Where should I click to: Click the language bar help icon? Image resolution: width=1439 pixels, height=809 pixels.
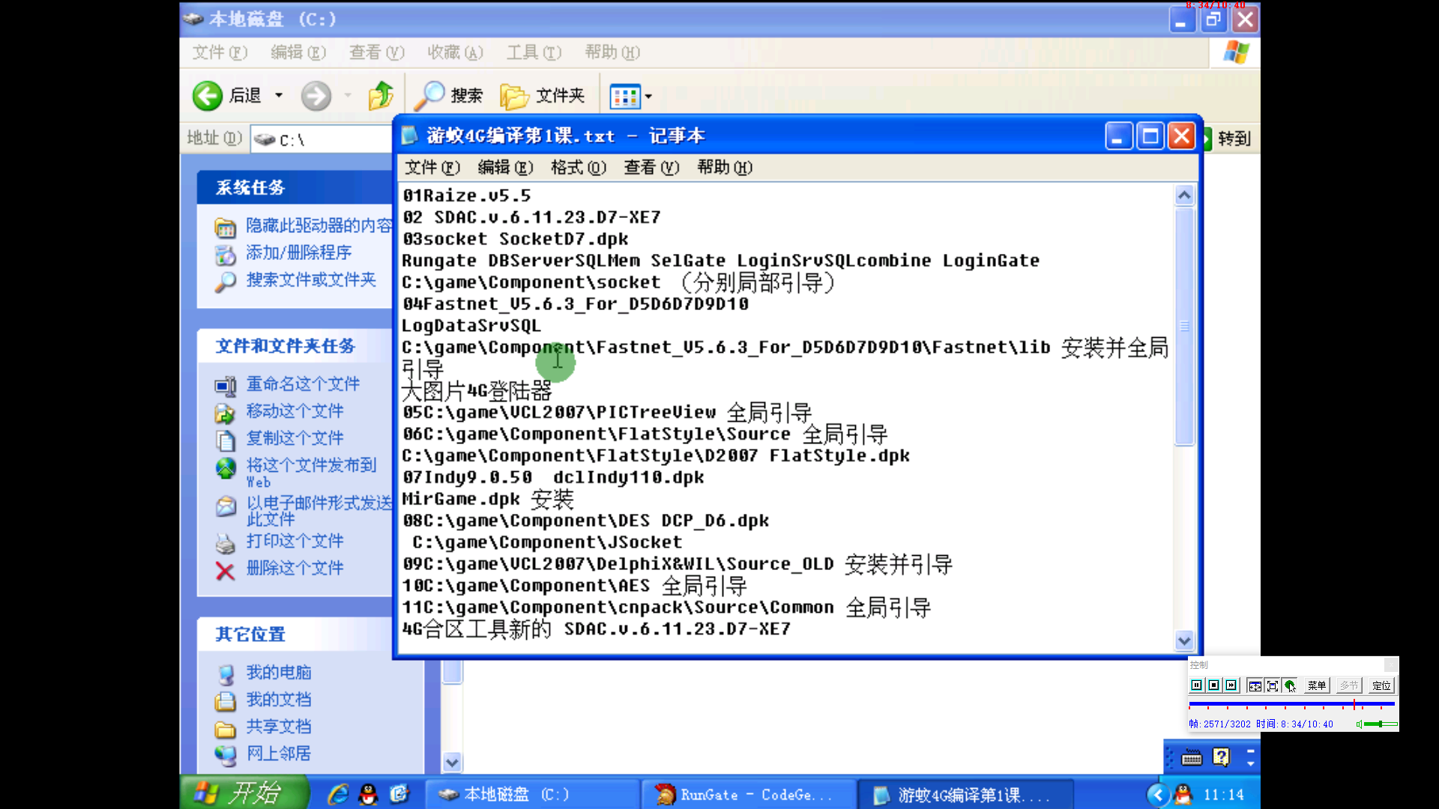coord(1221,757)
